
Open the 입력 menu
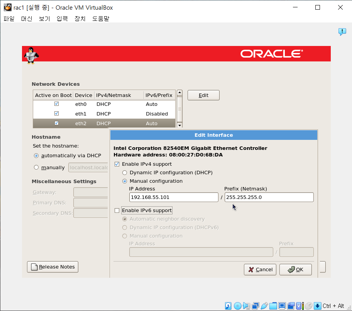[62, 19]
